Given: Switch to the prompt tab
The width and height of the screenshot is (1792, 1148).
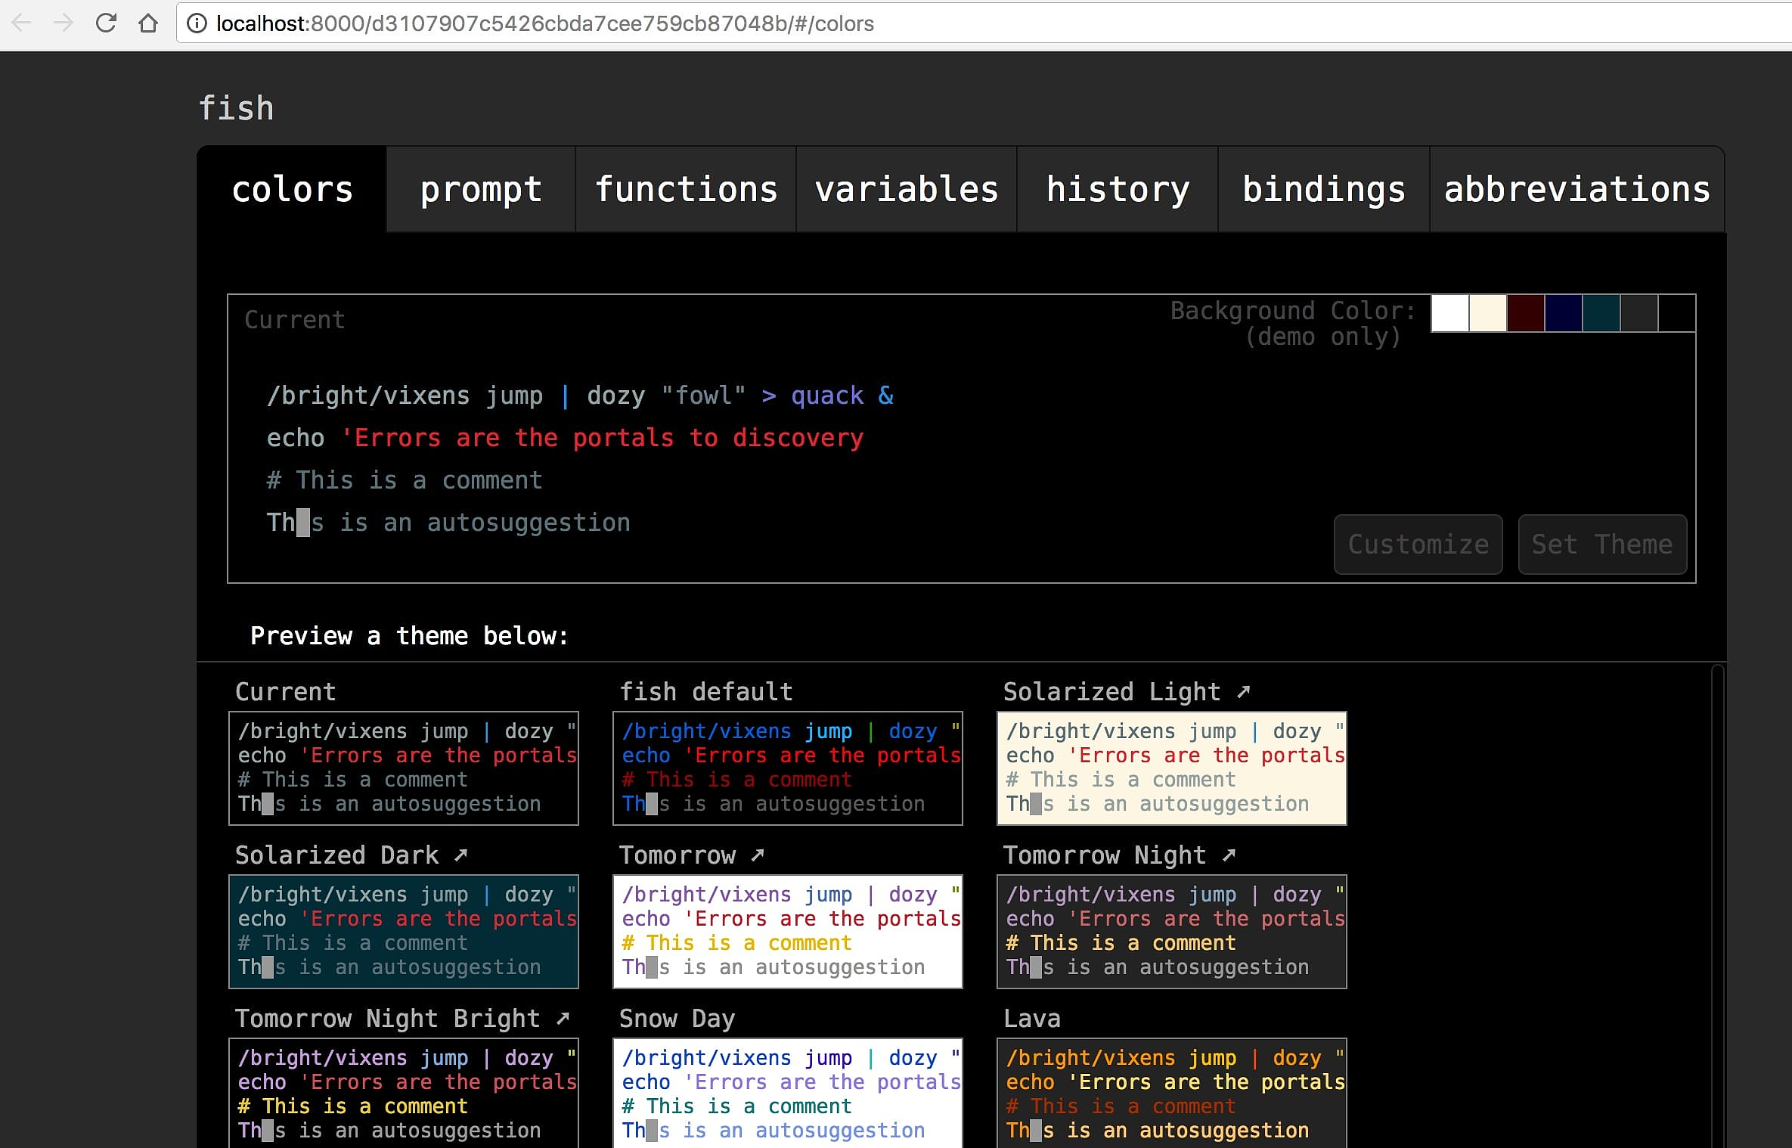Looking at the screenshot, I should pos(481,189).
